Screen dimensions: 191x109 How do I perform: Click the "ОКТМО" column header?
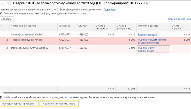(82, 26)
